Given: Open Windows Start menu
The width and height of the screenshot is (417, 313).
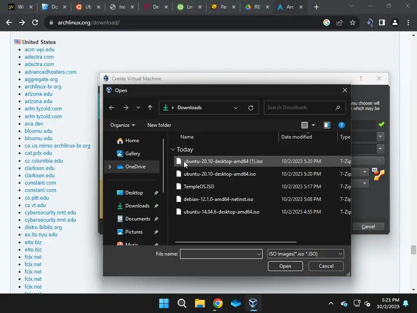Looking at the screenshot, I should click(x=164, y=303).
